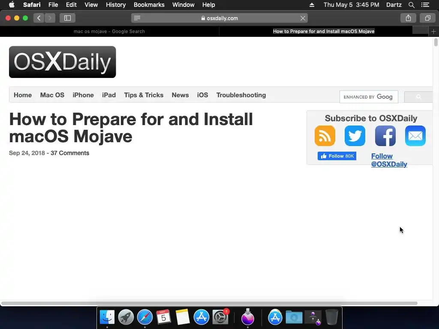This screenshot has width=439, height=329.
Task: Go back with the back arrow
Action: point(39,18)
